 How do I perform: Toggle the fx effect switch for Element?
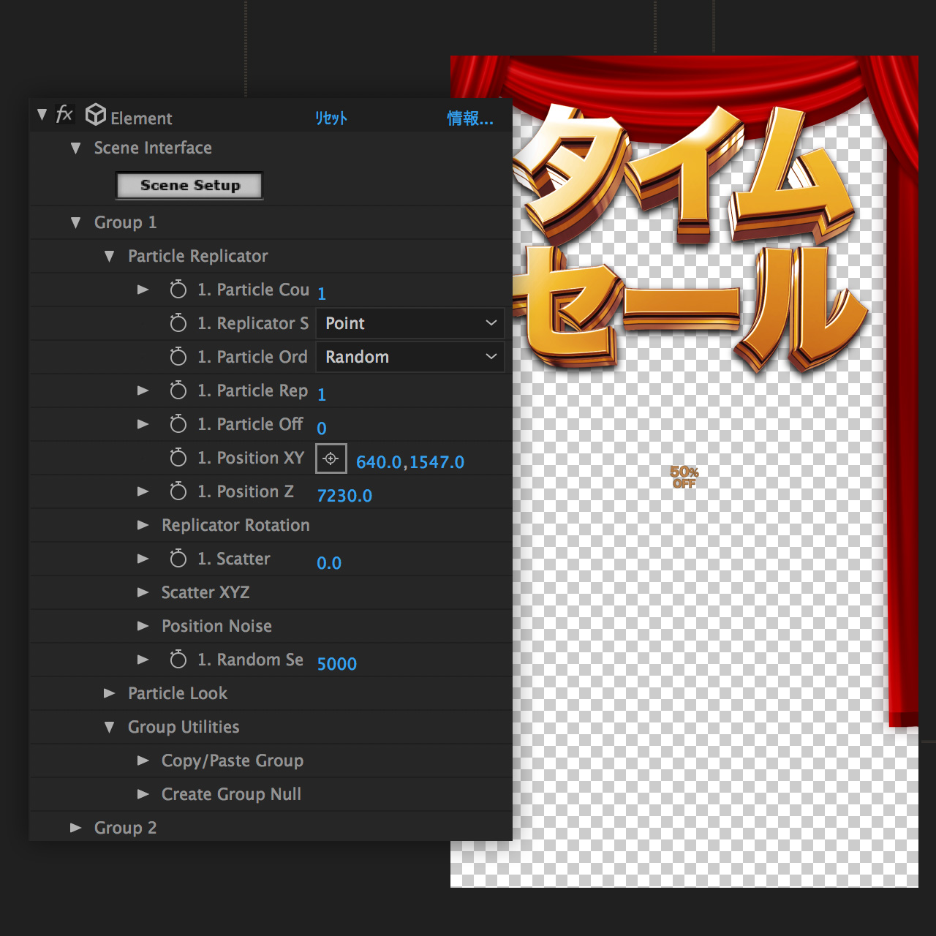coord(64,114)
